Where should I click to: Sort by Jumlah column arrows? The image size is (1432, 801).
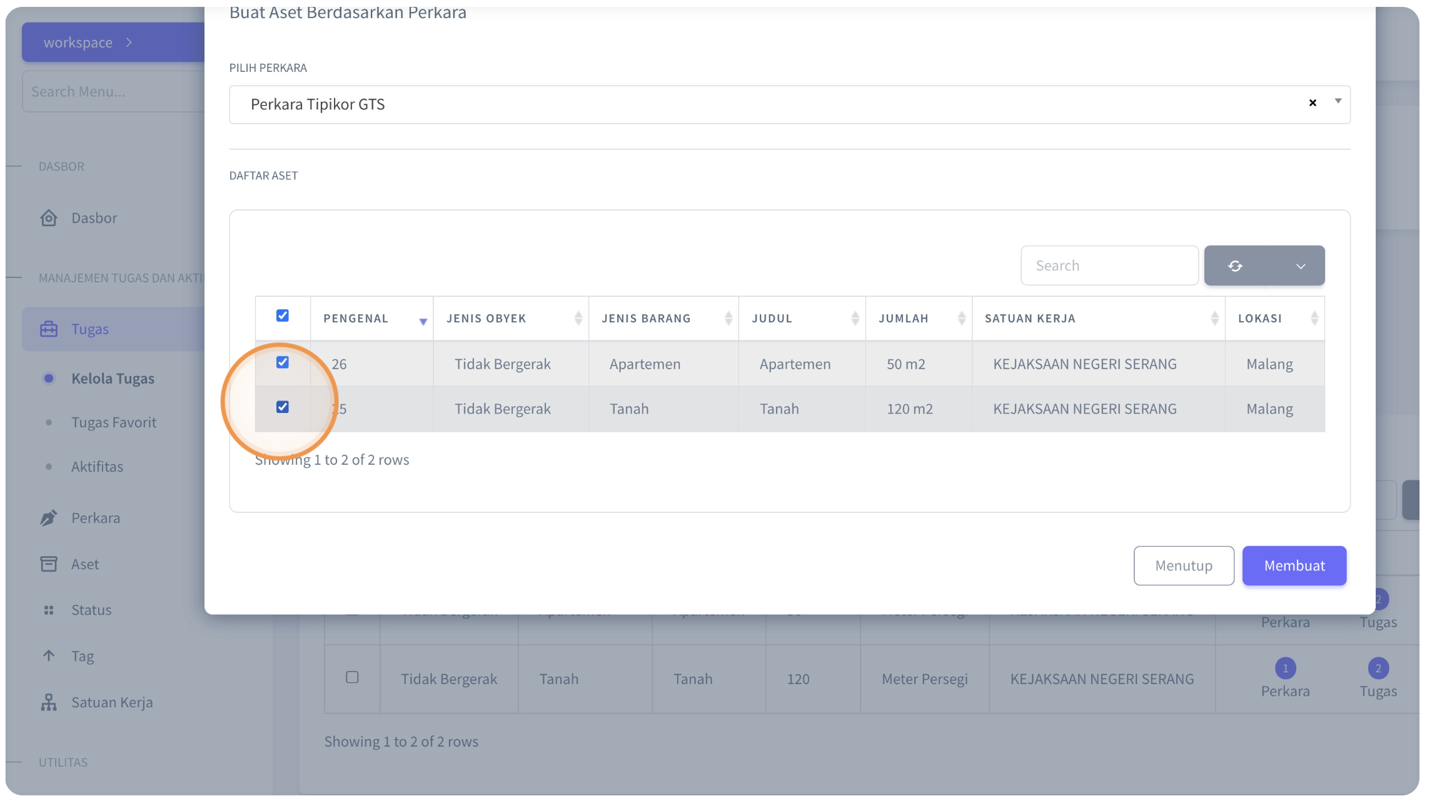961,318
